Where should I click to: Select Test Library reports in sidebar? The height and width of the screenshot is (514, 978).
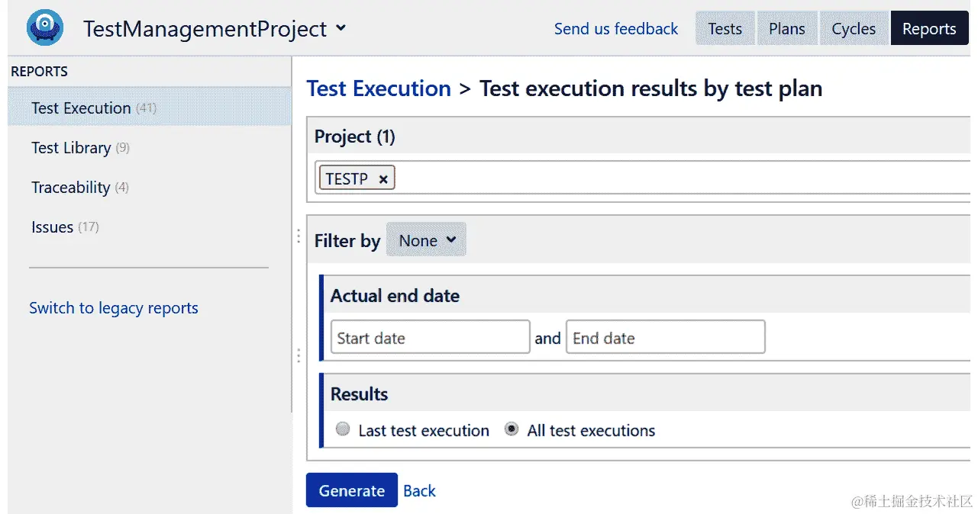tap(71, 148)
